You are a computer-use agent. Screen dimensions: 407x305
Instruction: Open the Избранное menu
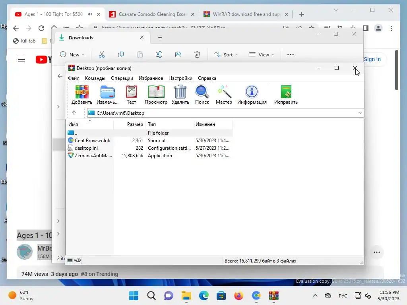(x=151, y=78)
